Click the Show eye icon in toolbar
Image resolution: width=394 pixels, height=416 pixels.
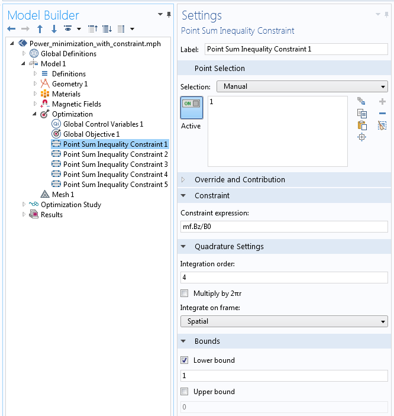[68, 28]
